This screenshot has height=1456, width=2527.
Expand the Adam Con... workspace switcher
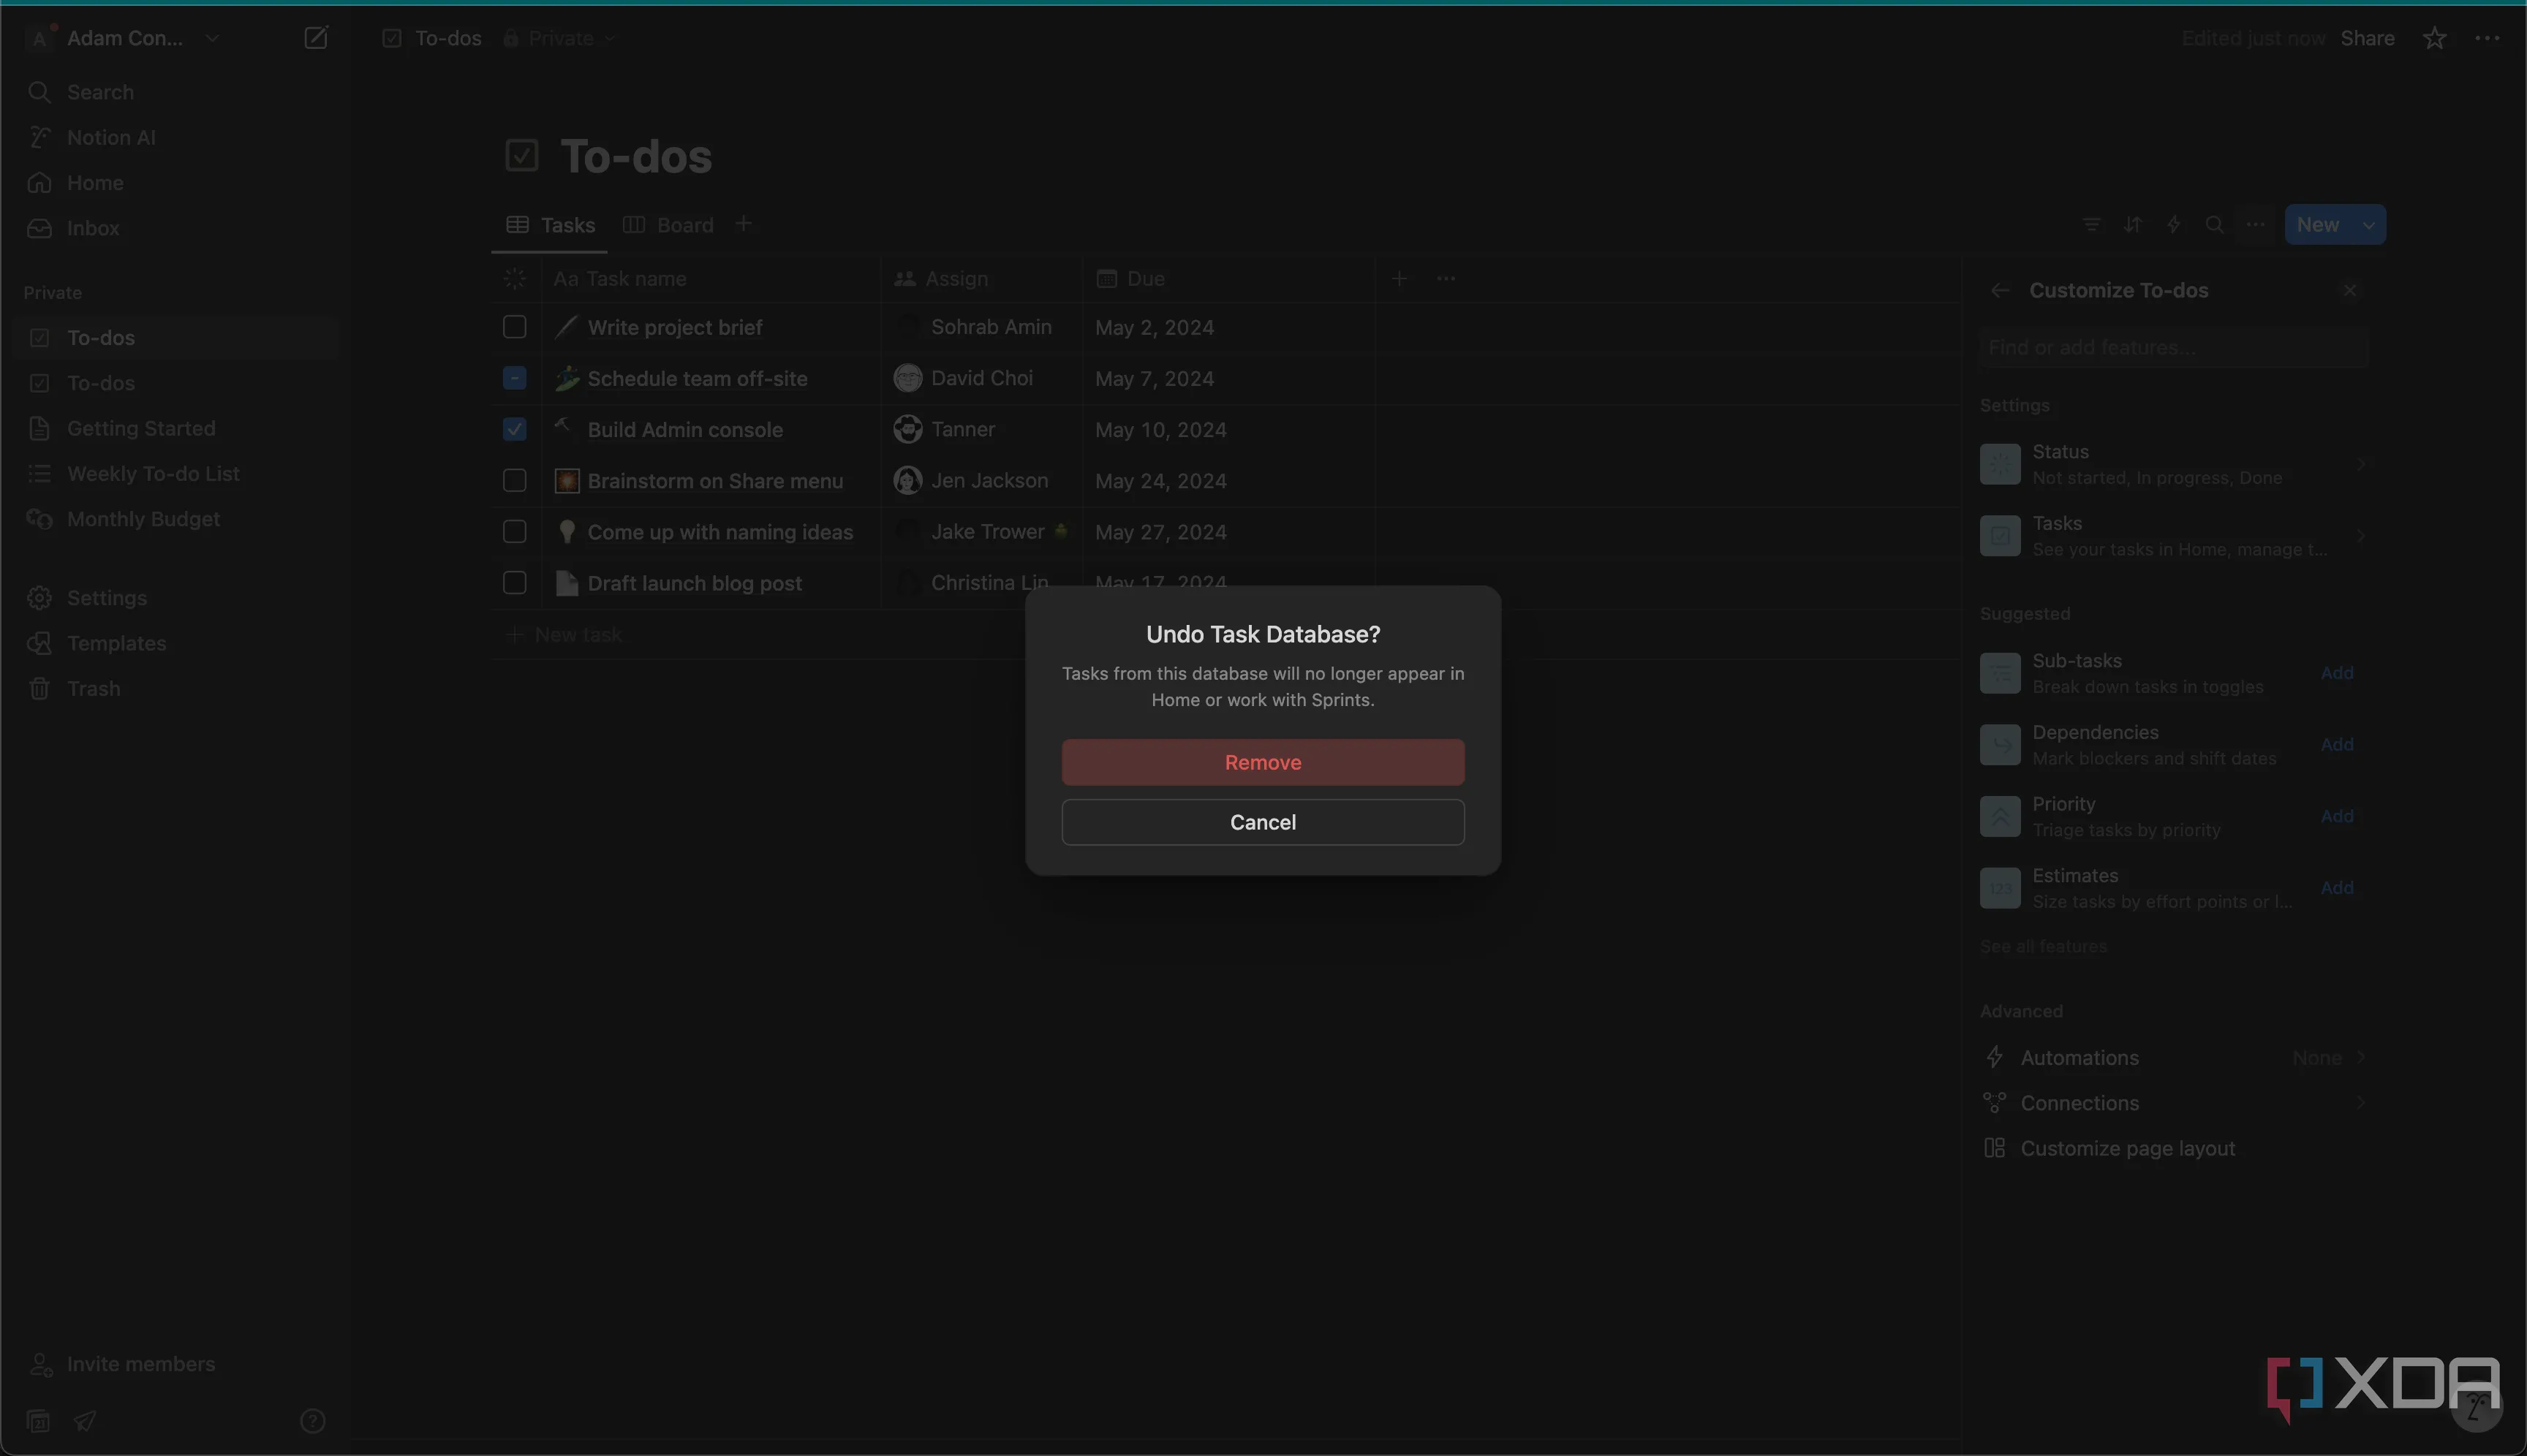click(x=125, y=38)
